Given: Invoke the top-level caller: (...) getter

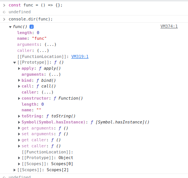Looking at the screenshot, I should [x=43, y=51].
